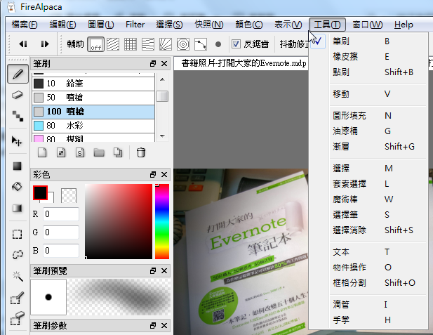Float the 彩色 panel
The image size is (433, 335).
(x=153, y=175)
